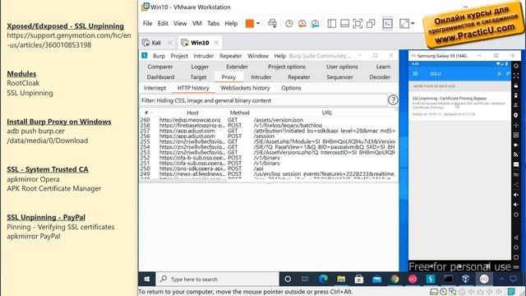Open the VMware console view icon
The width and height of the screenshot is (526, 296).
[387, 24]
